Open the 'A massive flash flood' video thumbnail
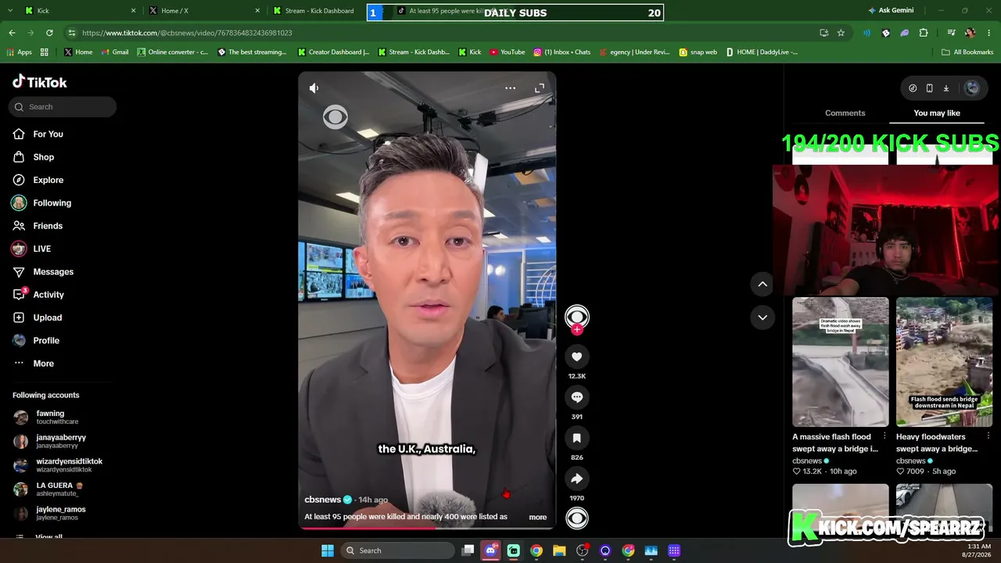This screenshot has width=1001, height=563. click(x=841, y=362)
